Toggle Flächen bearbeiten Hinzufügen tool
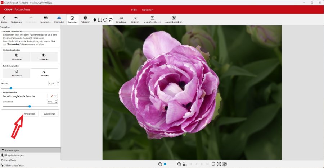 click(x=17, y=57)
